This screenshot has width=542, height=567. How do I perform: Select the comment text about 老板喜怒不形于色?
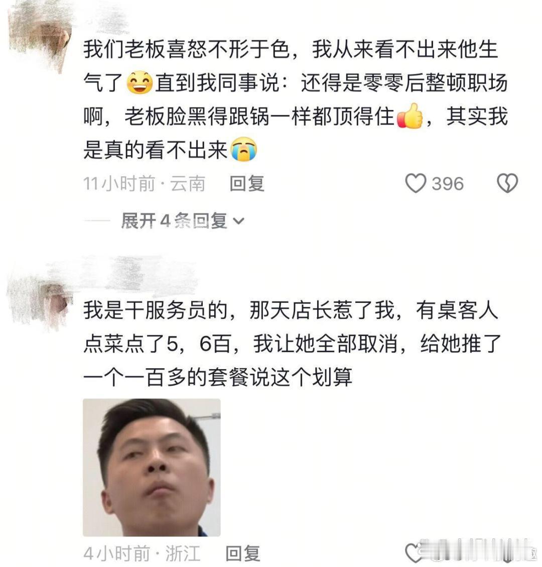(296, 99)
